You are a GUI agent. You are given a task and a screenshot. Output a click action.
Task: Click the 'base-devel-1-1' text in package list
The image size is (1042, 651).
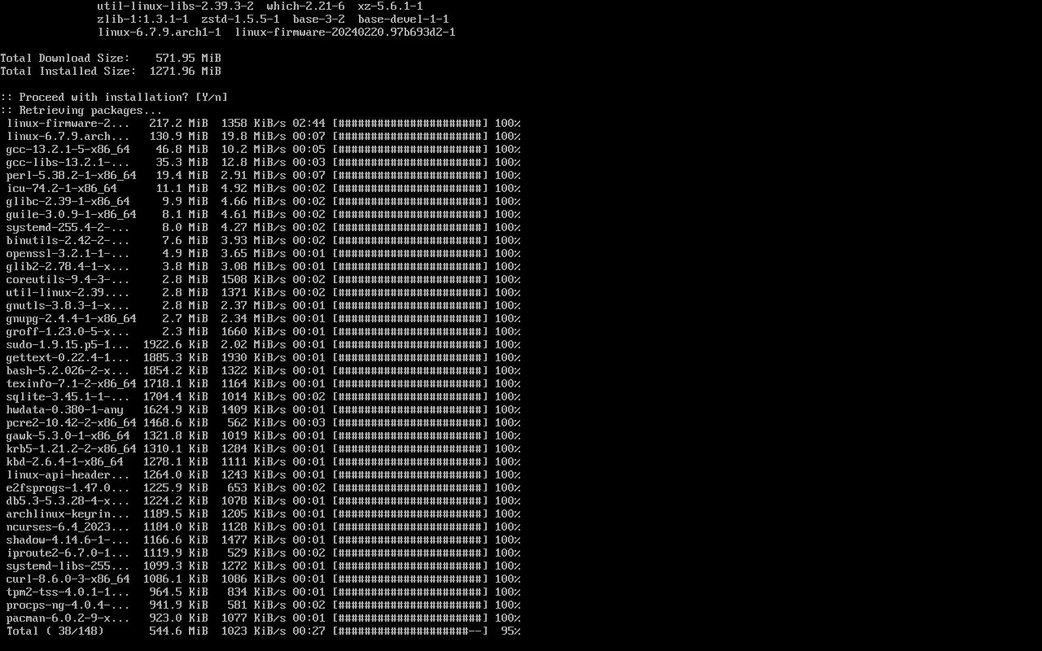(404, 19)
